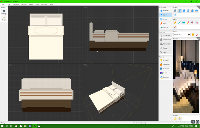This screenshot has height=128, width=200.
Task: Show hidden system tray icons
Action: tap(176, 126)
